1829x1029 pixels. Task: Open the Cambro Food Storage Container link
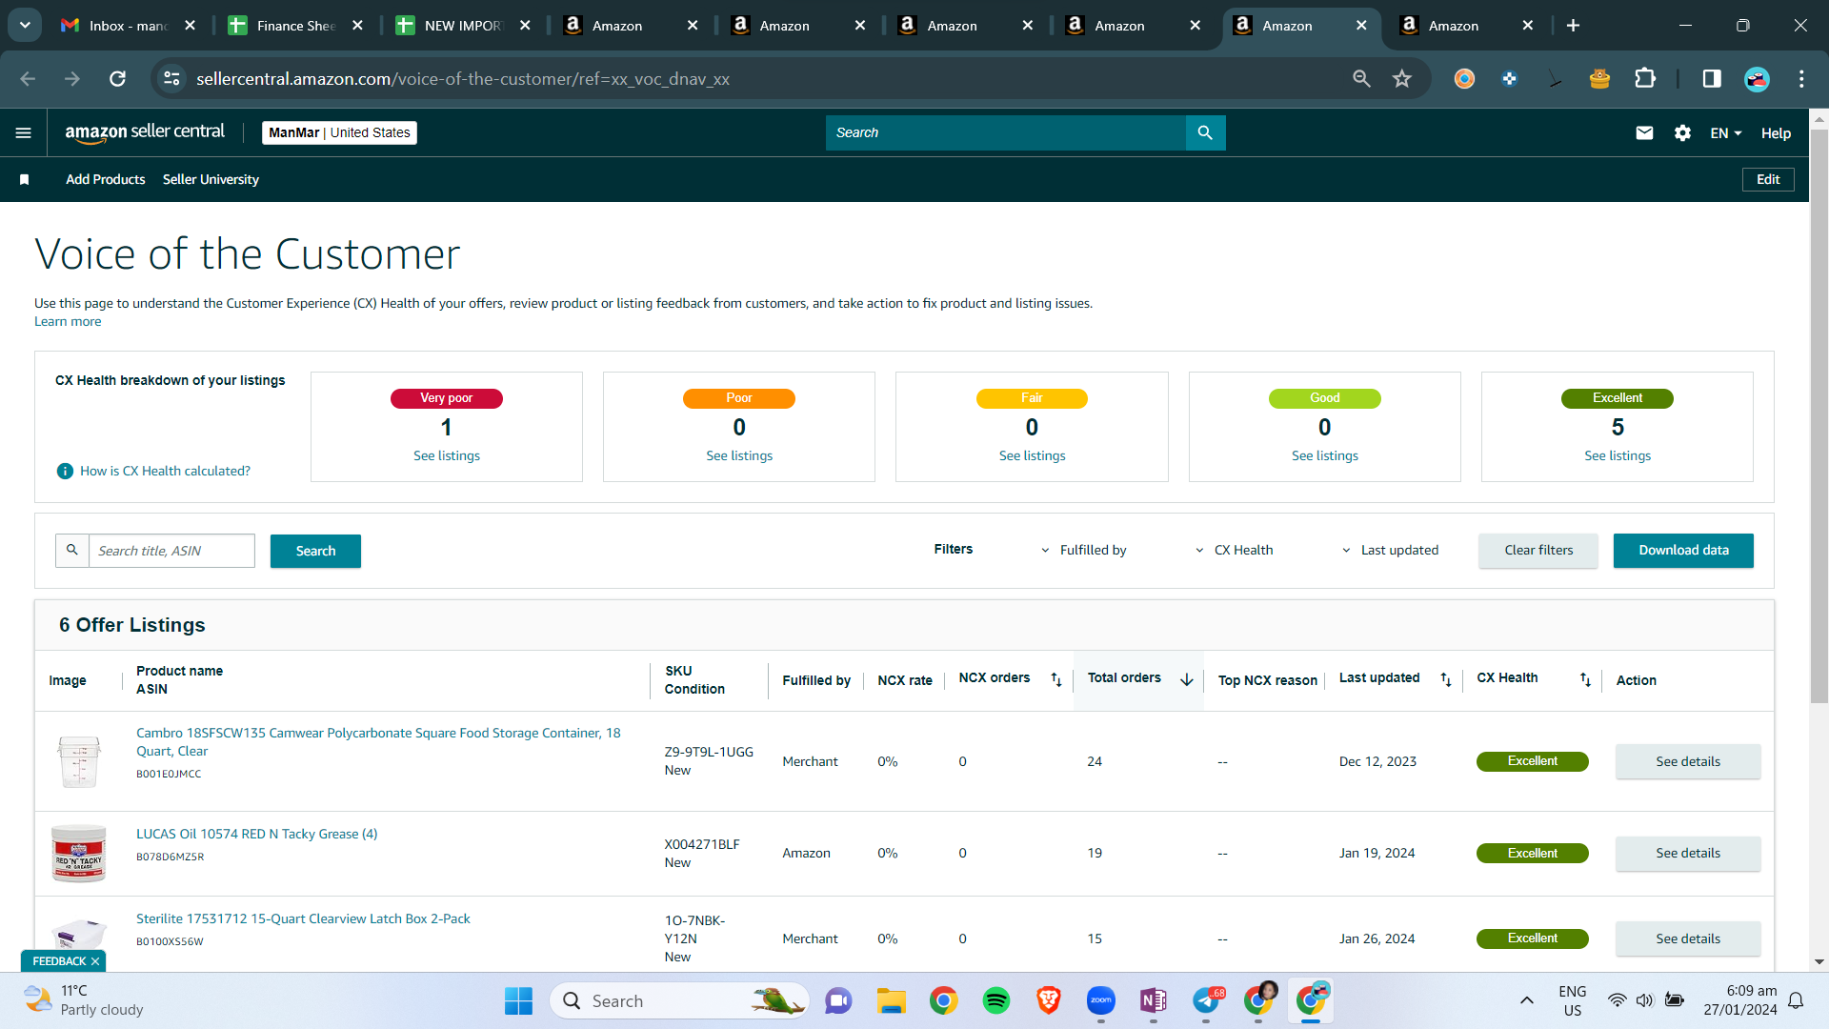pos(378,742)
